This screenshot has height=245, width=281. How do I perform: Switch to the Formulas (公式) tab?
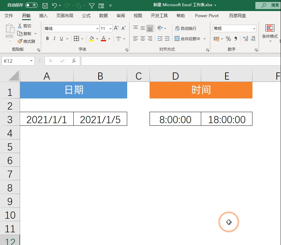pos(86,16)
